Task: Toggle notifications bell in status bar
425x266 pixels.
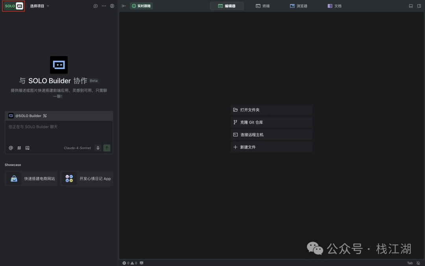Action: (x=418, y=263)
